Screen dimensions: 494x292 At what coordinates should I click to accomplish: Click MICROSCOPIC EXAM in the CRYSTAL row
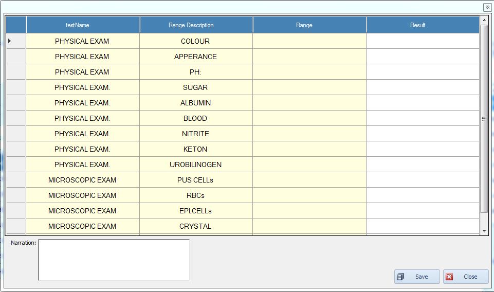(82, 226)
